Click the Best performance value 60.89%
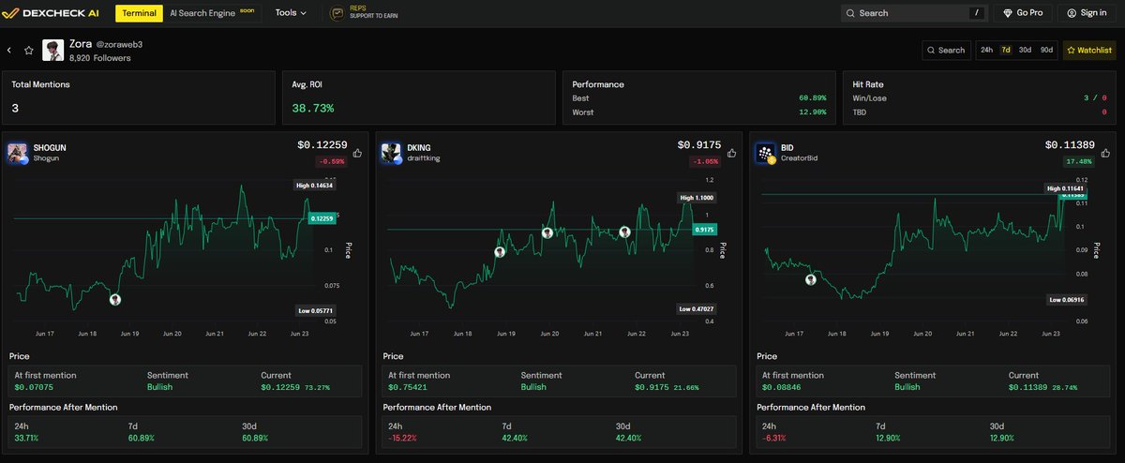 (812, 97)
